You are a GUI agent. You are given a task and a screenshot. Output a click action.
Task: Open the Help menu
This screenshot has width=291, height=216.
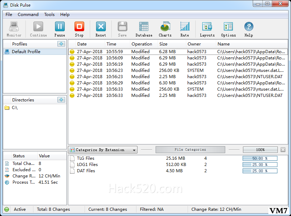65,15
